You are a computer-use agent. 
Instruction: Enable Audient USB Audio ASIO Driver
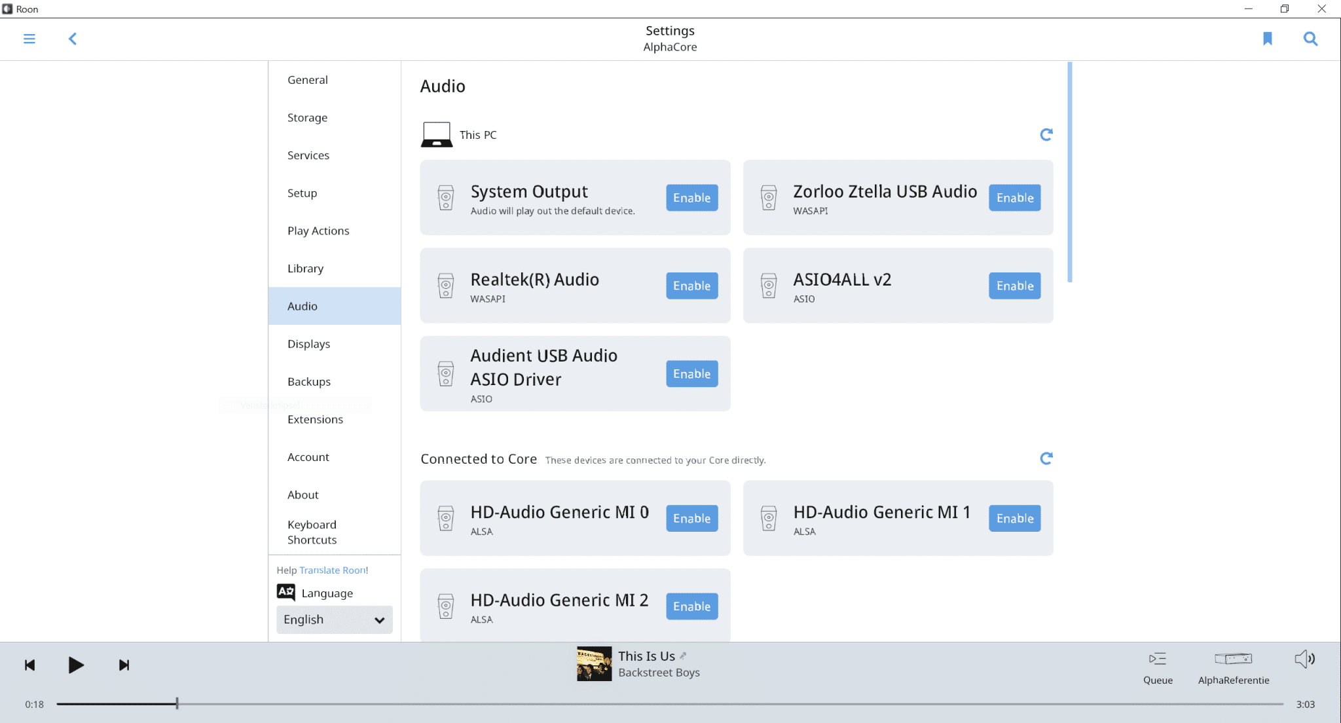[692, 374]
